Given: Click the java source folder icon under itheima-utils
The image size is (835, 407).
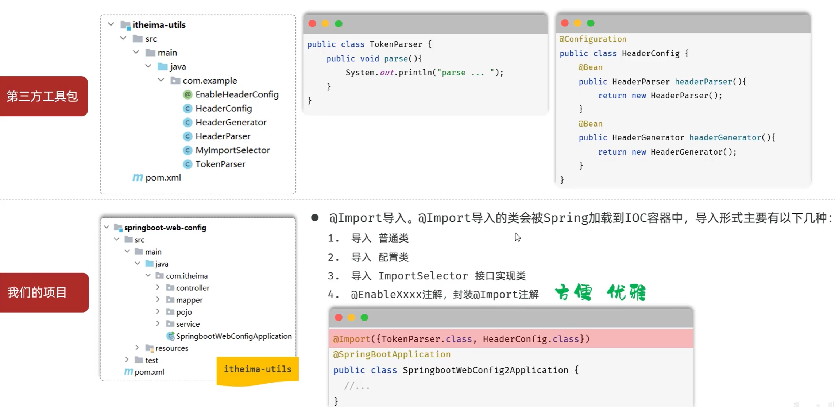Looking at the screenshot, I should pos(163,67).
